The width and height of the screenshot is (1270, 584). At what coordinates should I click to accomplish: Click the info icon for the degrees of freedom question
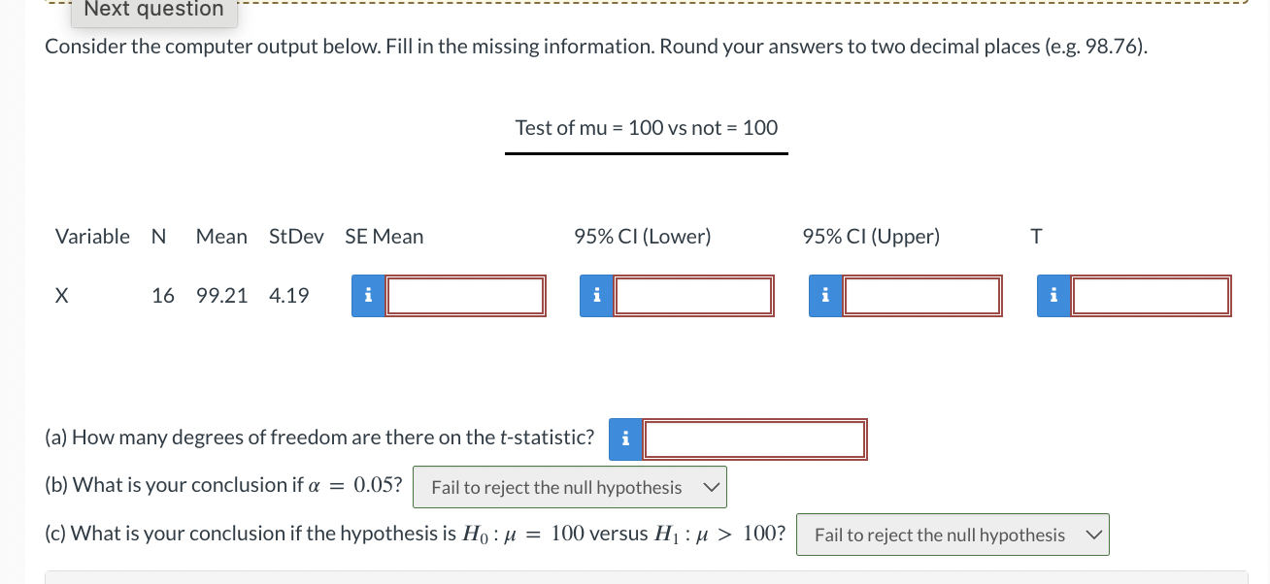[x=625, y=438]
